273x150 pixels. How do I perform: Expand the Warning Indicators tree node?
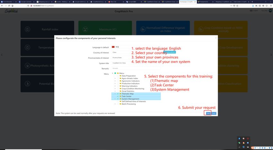(115, 86)
